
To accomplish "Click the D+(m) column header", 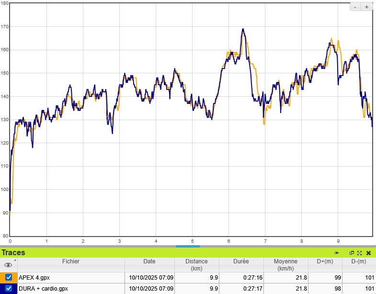I will pos(325,262).
